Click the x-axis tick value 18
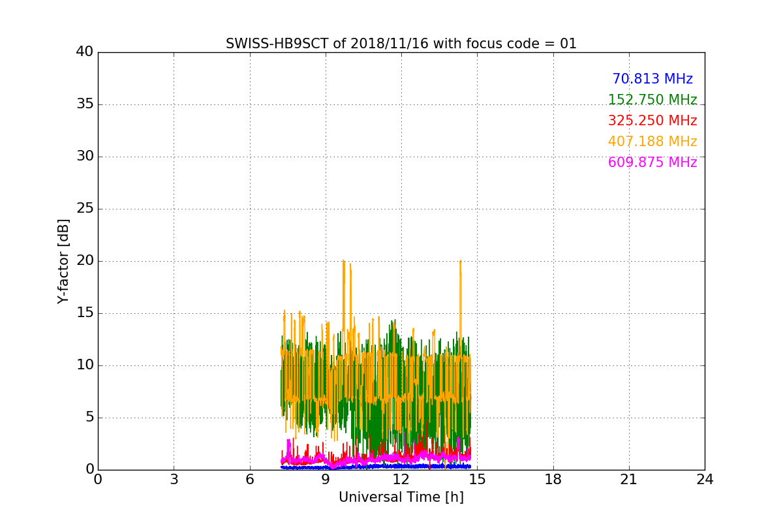The image size is (783, 522). click(x=553, y=480)
